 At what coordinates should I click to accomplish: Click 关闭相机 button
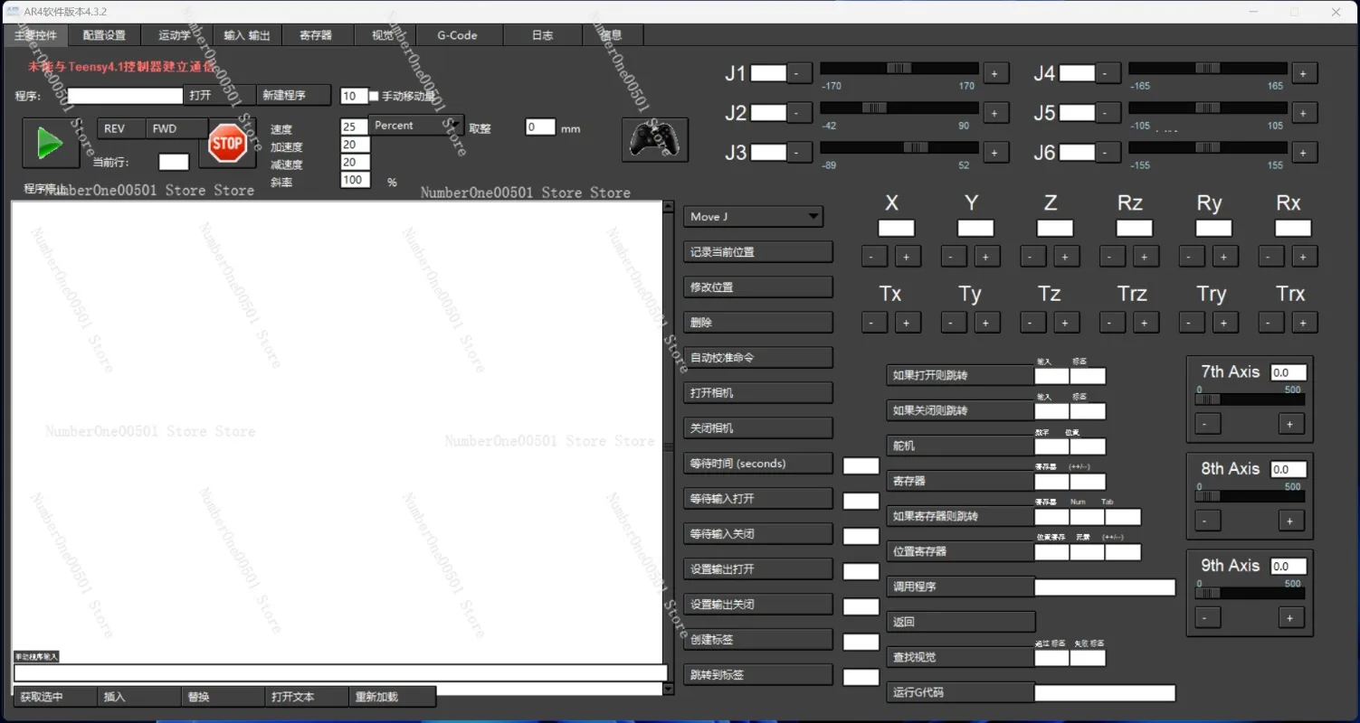pos(757,428)
